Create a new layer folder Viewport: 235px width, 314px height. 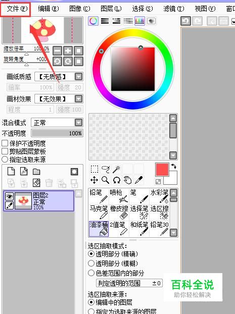(x=36, y=172)
